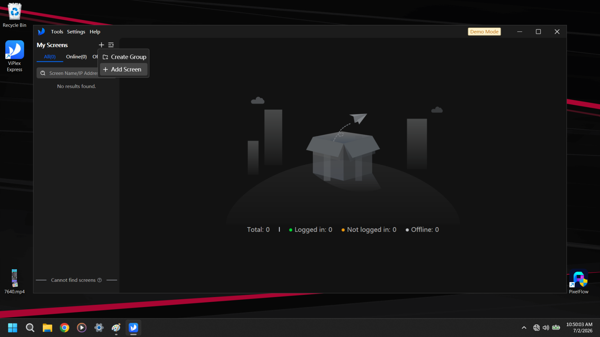Click the battery tray icon
Screen dimensions: 600x337
[x=556, y=327]
